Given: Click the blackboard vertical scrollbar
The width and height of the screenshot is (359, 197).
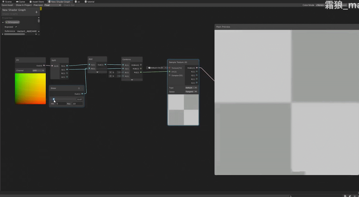Looking at the screenshot, I should point(39,21).
